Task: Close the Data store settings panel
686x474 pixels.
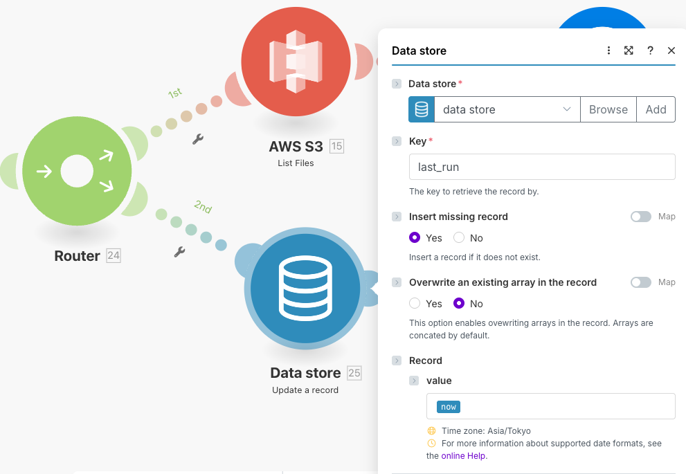Action: tap(671, 51)
